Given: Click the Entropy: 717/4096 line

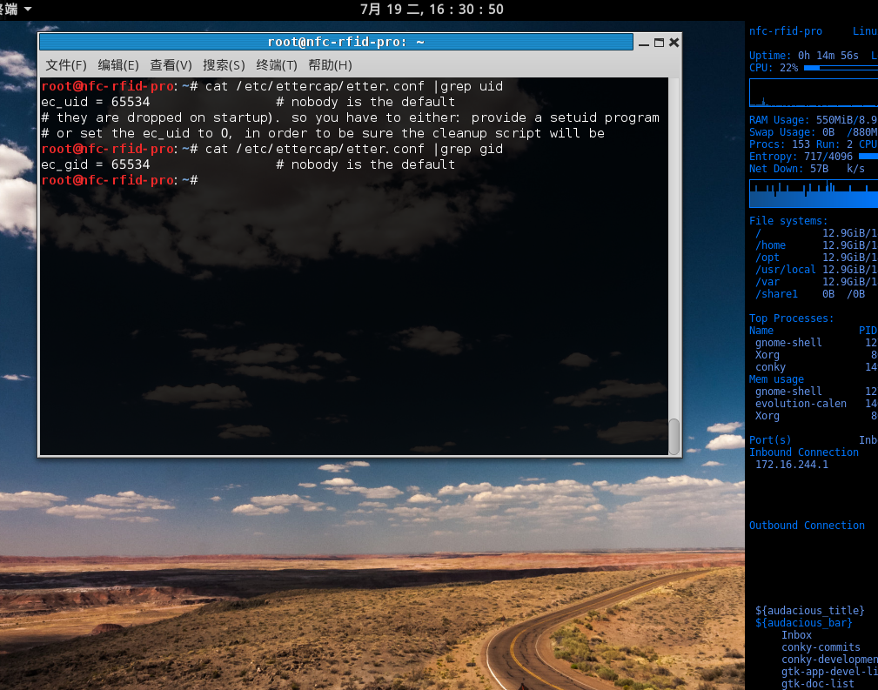Looking at the screenshot, I should 801,157.
